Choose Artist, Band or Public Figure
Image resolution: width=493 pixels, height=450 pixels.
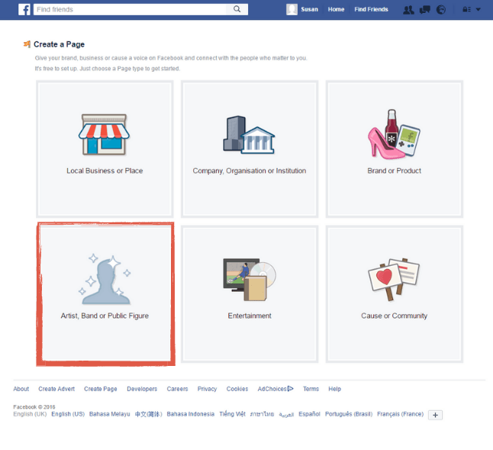click(x=105, y=293)
